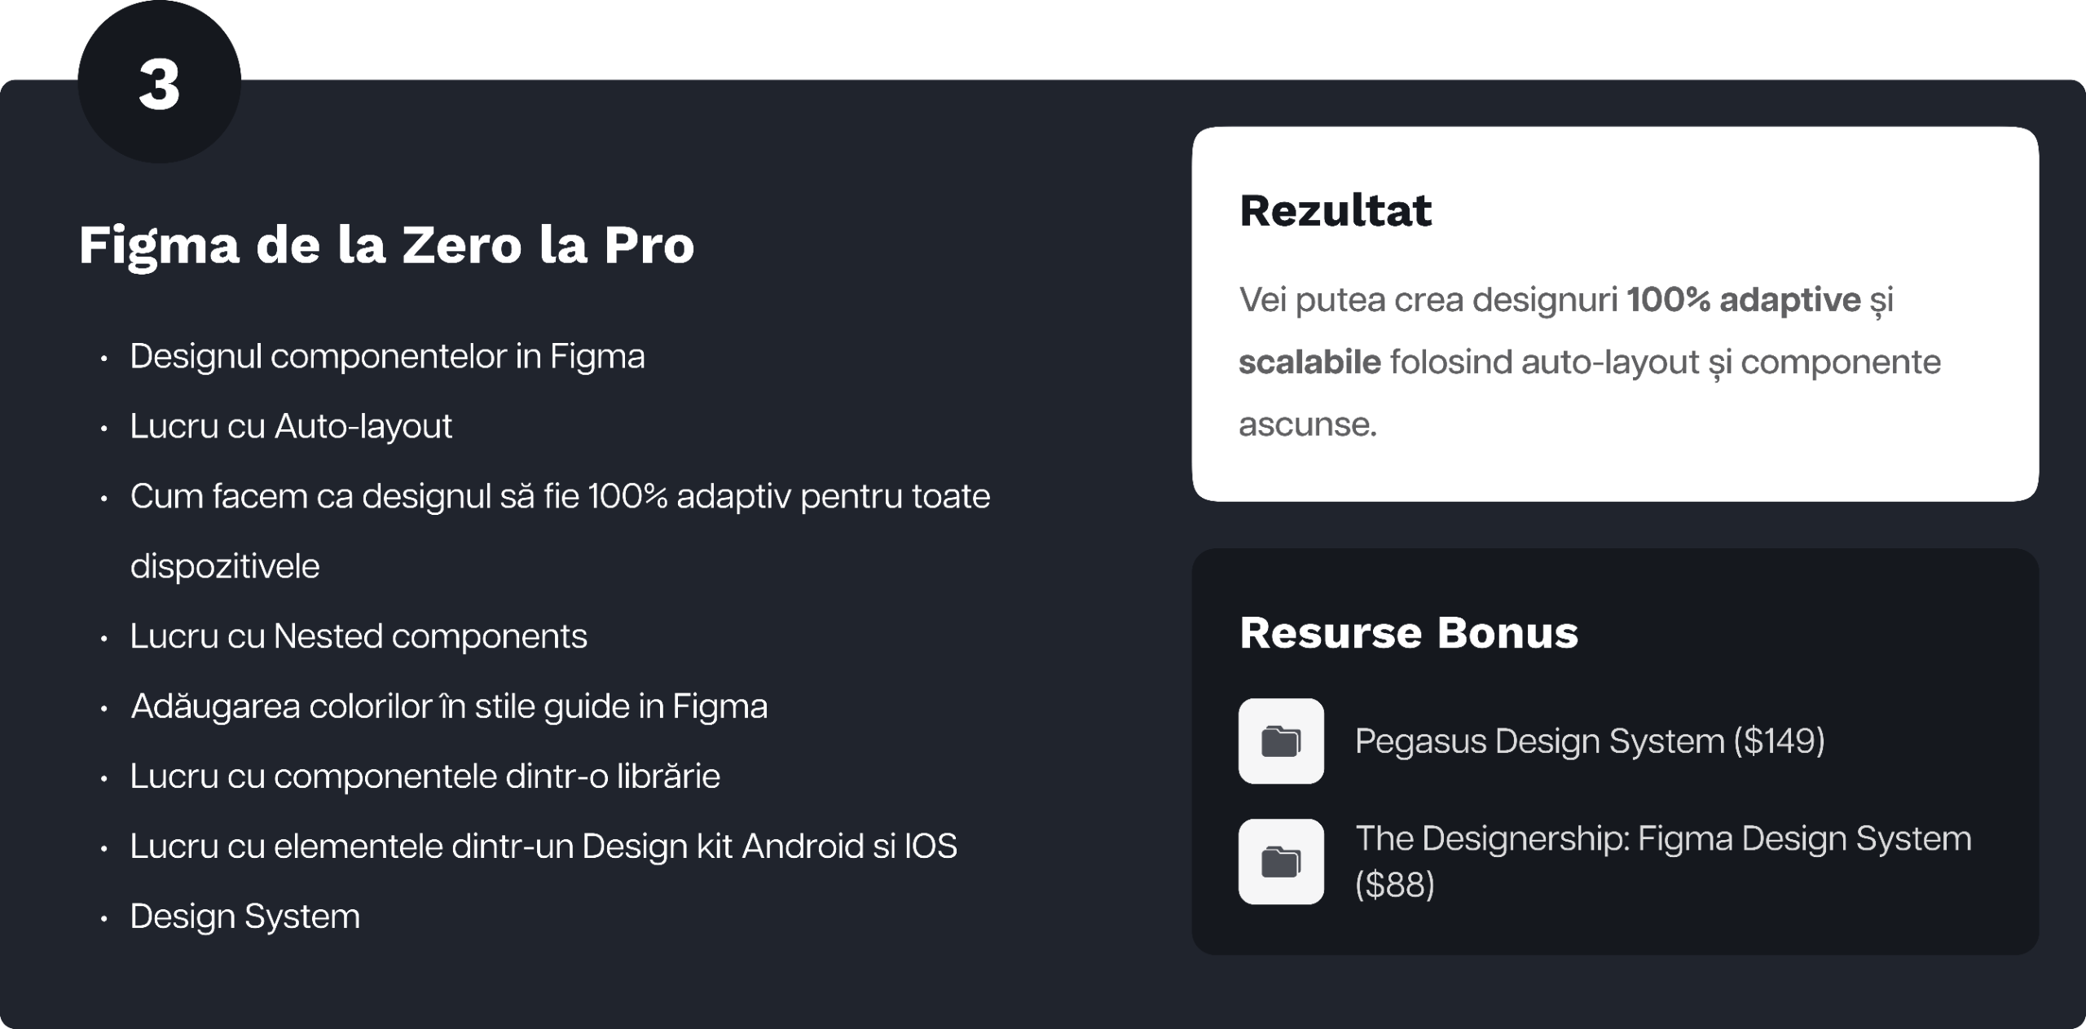Select the 'Designul componentelor in Figma' bullet
The image size is (2086, 1029).
click(x=387, y=356)
